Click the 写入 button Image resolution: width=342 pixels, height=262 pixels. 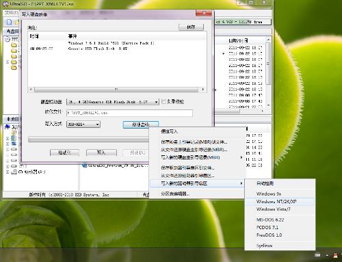pyautogui.click(x=101, y=153)
